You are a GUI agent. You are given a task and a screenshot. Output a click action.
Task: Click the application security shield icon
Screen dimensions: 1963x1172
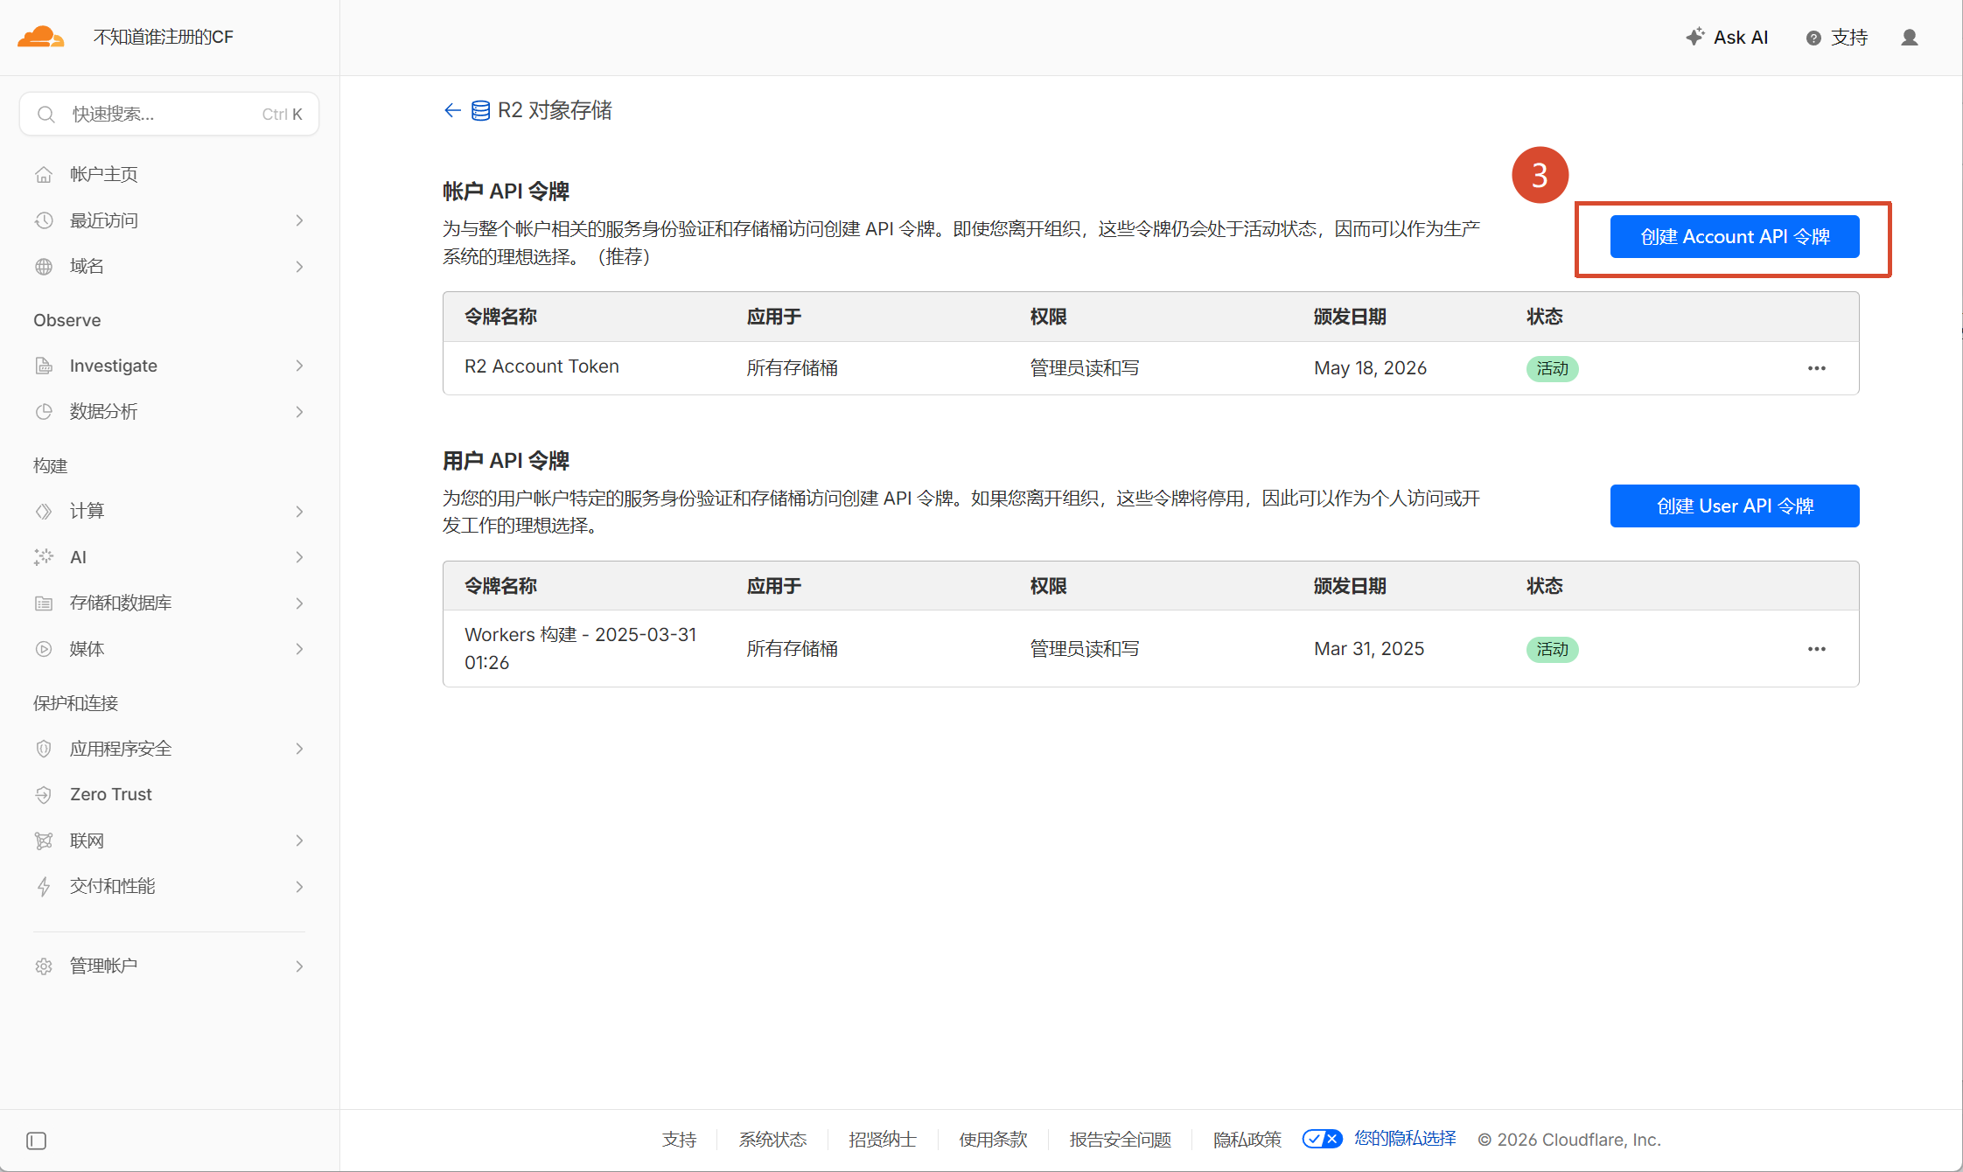[44, 749]
